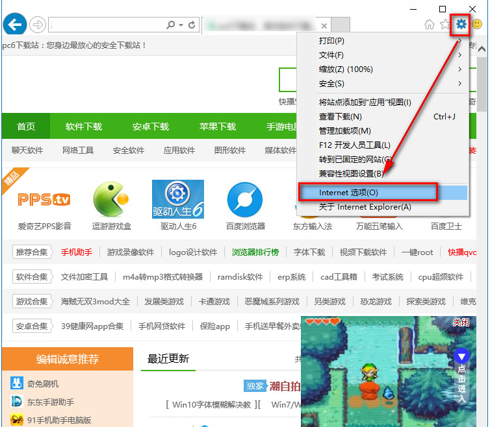Click the smiley feedback icon
This screenshot has width=490, height=427.
point(477,24)
